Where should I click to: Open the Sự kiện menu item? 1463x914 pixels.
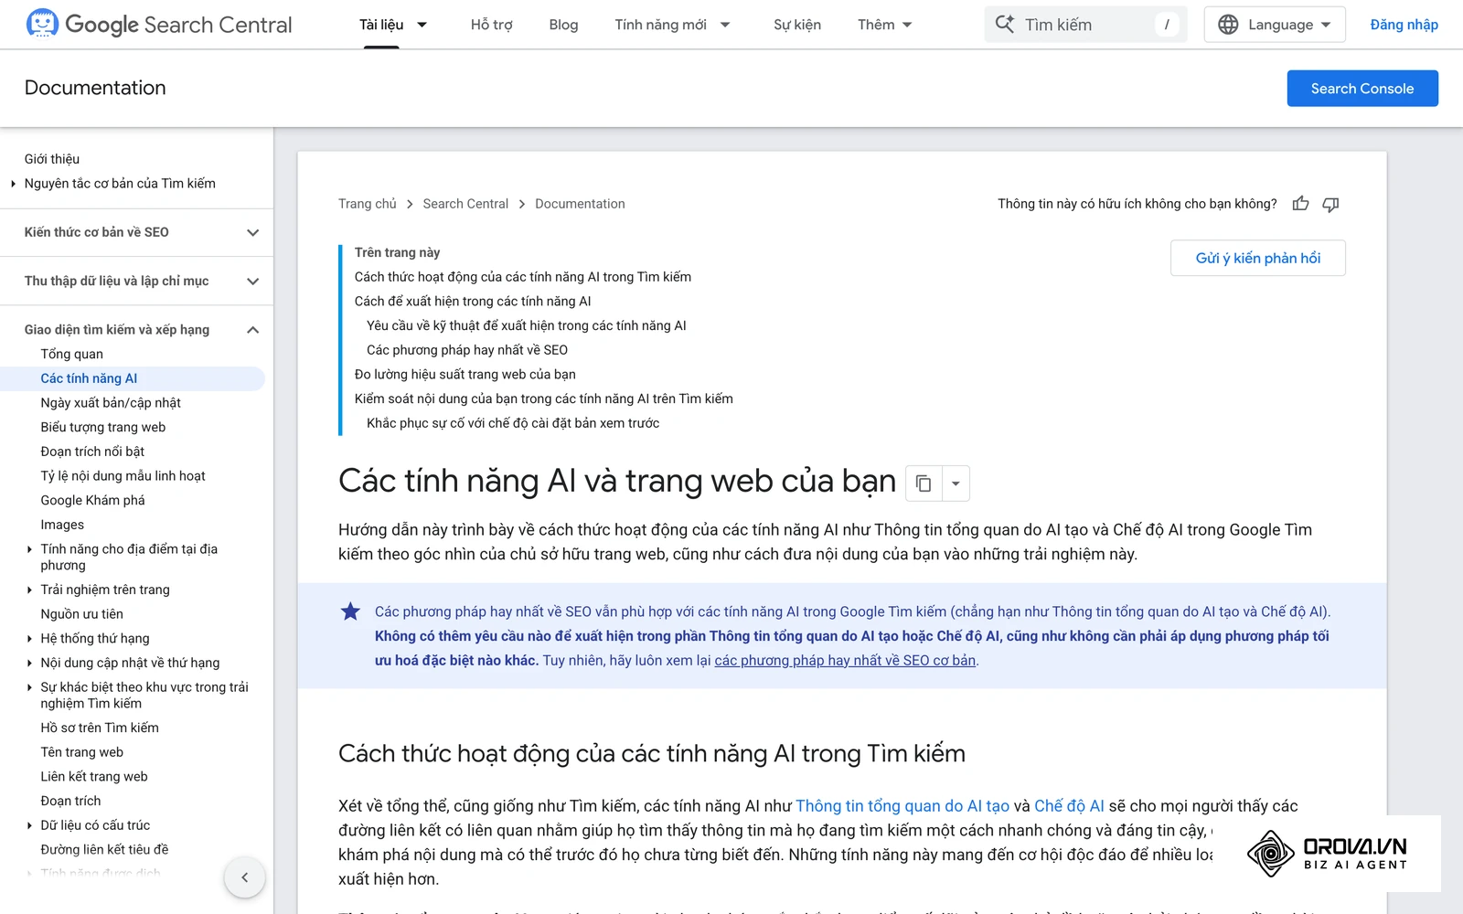(x=797, y=25)
